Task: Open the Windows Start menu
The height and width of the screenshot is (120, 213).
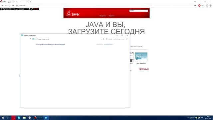Action: point(3,118)
